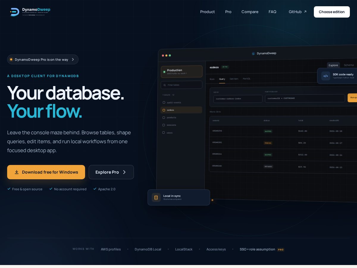Go to the Compare section
The height and width of the screenshot is (268, 357).
250,12
